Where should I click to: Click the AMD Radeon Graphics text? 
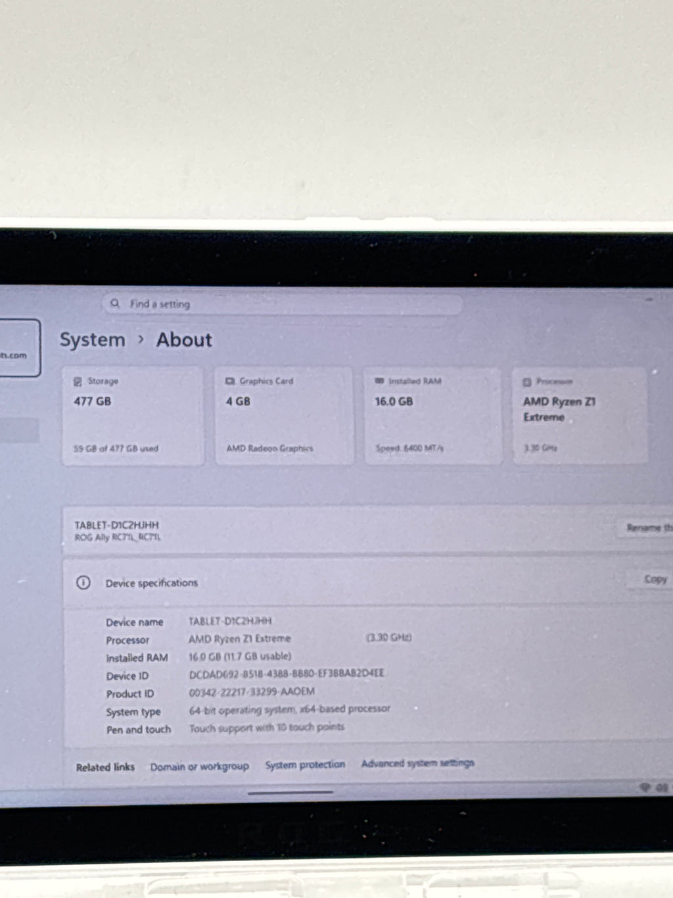tap(269, 449)
